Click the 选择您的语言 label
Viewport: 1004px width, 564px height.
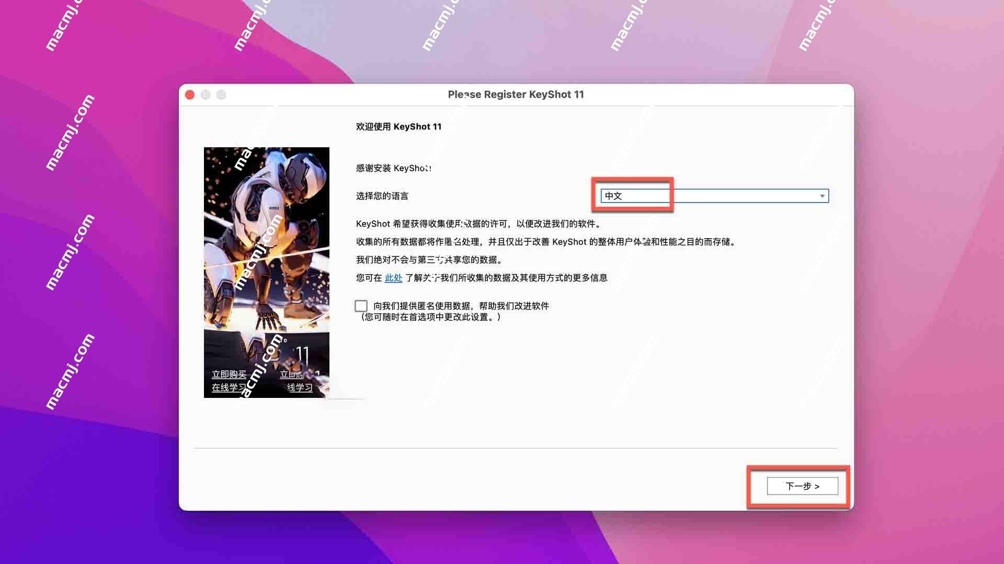(382, 196)
